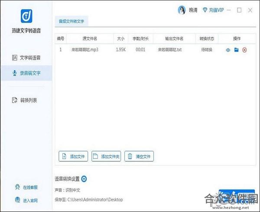The width and height of the screenshot is (260, 212).
Task: Click the 迅捷文字转语音 app logo
Action: 26,16
